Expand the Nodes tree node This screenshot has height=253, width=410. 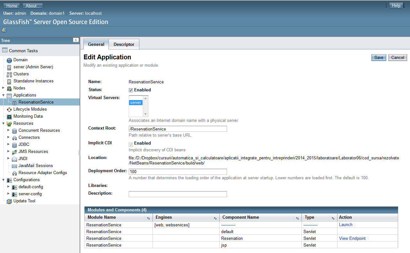point(3,88)
